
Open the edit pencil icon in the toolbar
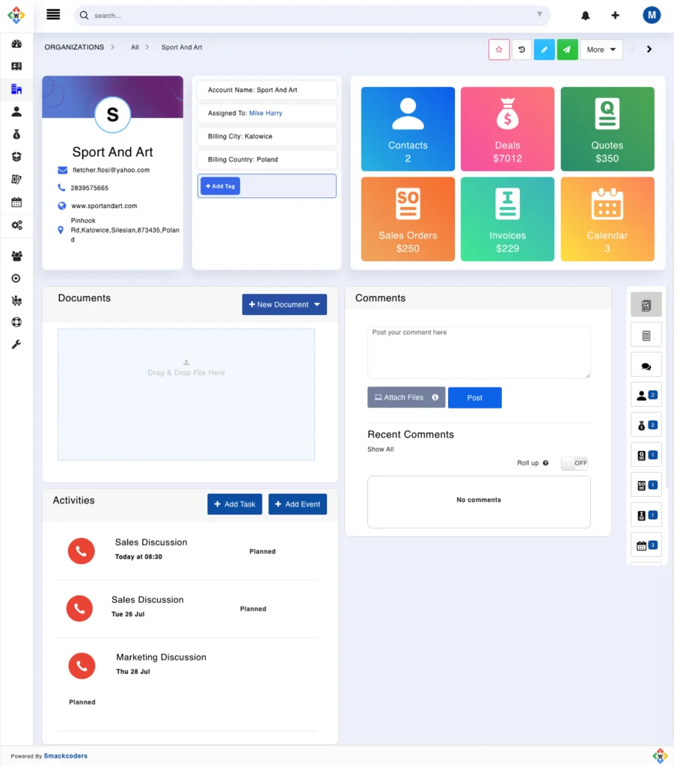(x=544, y=49)
